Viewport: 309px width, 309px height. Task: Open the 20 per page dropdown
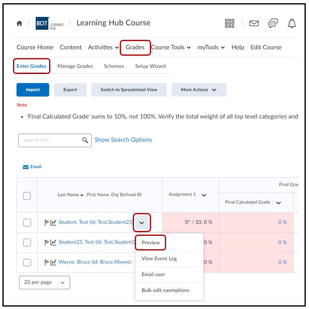(44, 283)
